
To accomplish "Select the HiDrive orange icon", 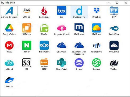I will coord(27,28).
